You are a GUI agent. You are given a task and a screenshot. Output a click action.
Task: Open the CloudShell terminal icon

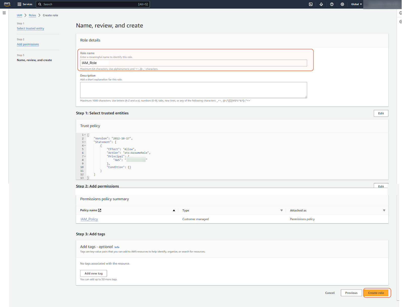click(x=311, y=4)
